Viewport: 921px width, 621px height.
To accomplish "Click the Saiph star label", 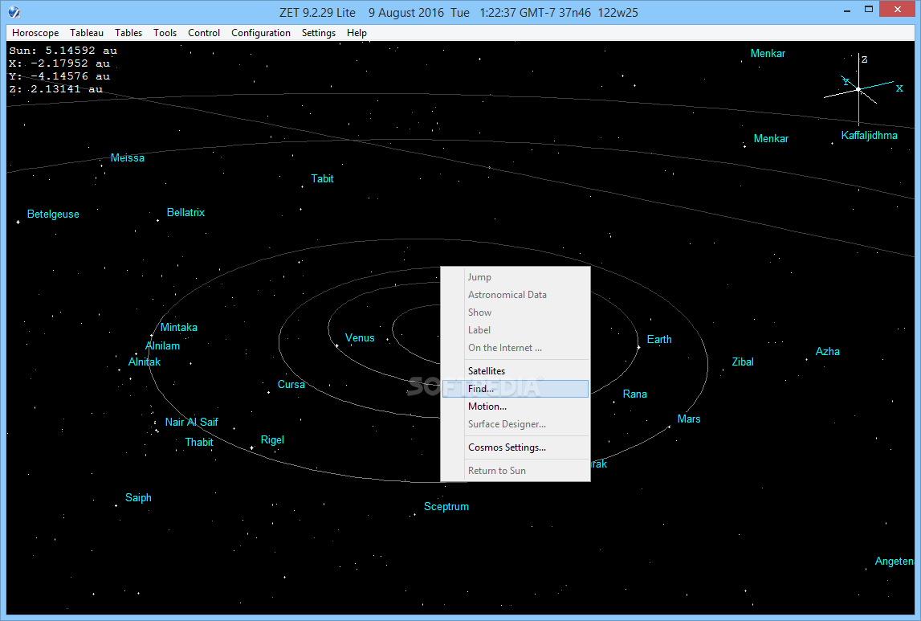I will pos(138,497).
